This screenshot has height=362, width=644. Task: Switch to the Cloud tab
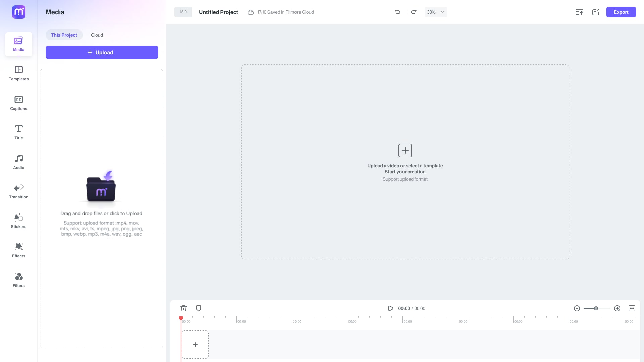[x=97, y=35]
